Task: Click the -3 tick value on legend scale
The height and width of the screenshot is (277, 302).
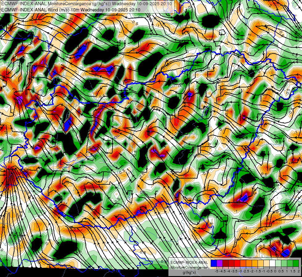Action: point(241,271)
